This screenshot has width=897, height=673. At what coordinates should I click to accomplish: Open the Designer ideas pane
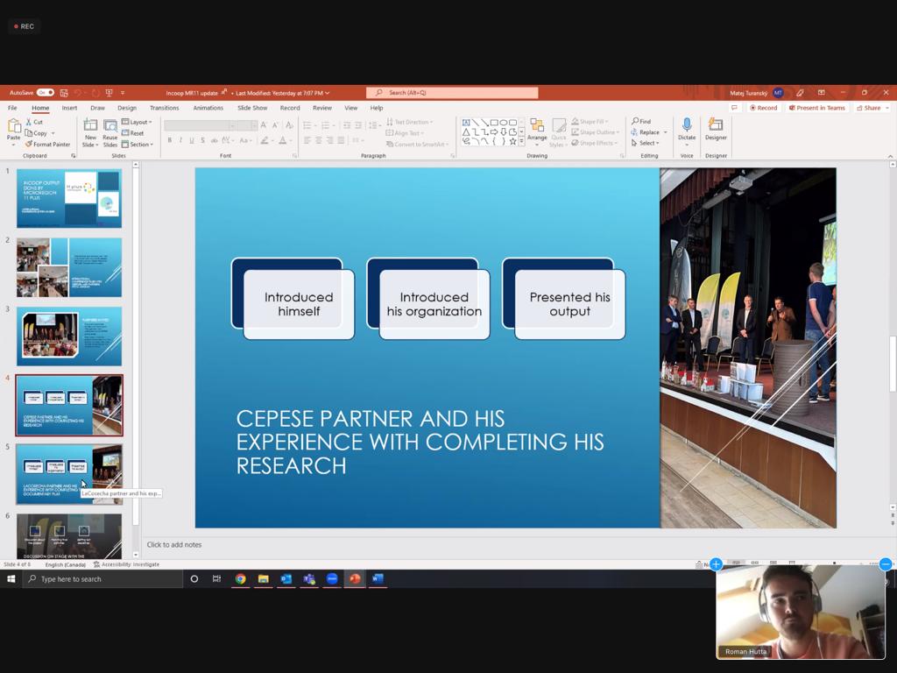pos(716,130)
